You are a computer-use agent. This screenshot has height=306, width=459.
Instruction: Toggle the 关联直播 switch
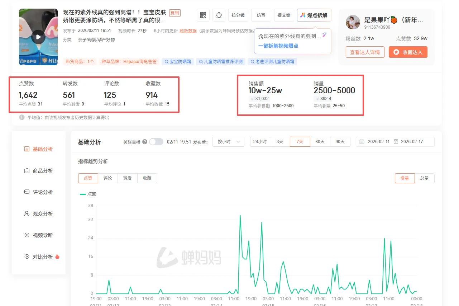tap(156, 142)
